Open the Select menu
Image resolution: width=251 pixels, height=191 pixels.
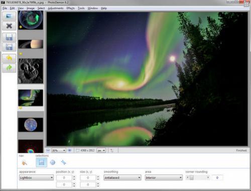click(x=41, y=8)
